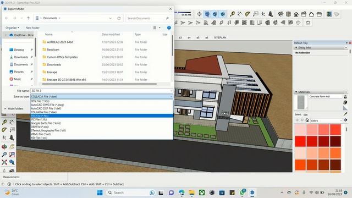
Task: Open the Colors material library dropdown
Action: pos(326,120)
